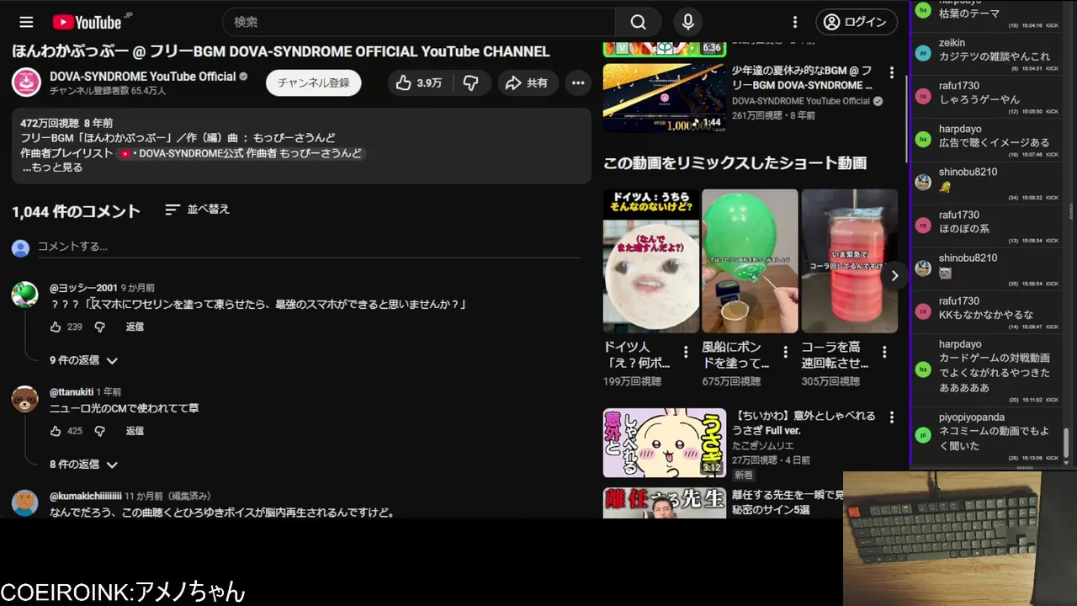
Task: Click DOVA-SYNDROME YouTube Official channel name
Action: click(143, 76)
